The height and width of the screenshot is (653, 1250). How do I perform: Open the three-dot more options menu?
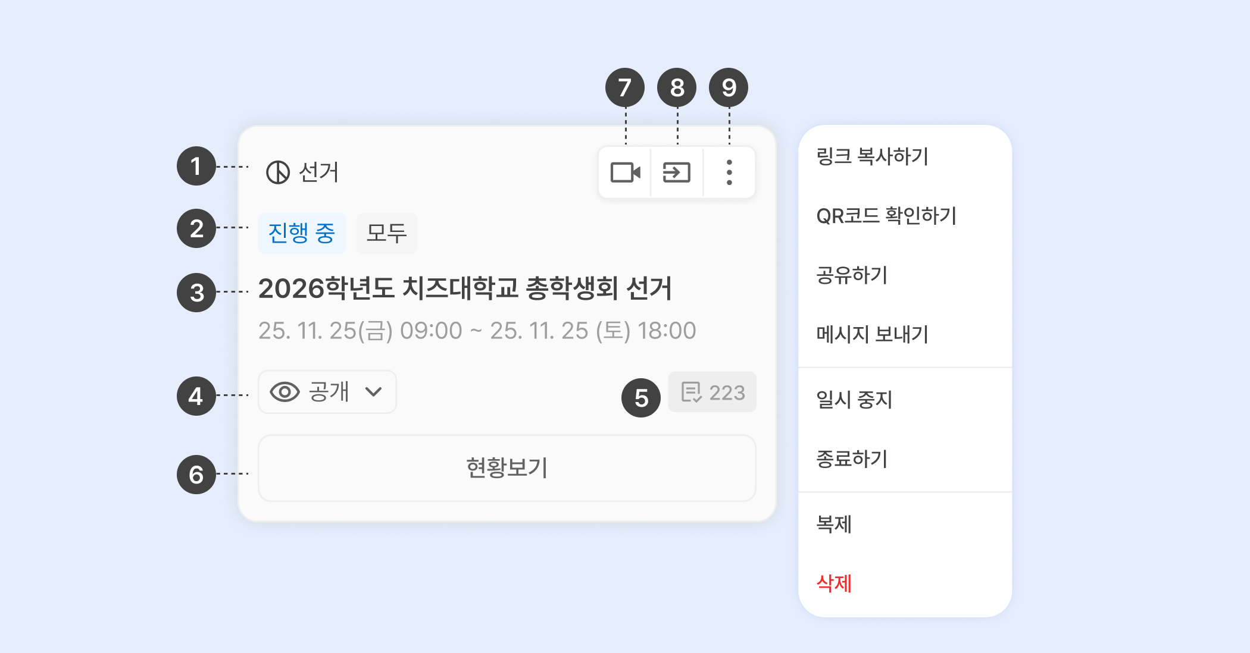point(729,172)
